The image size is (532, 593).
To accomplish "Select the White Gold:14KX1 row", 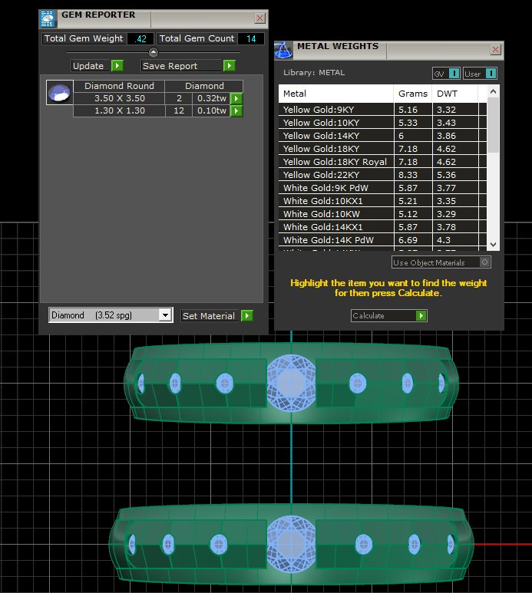I will [x=382, y=227].
